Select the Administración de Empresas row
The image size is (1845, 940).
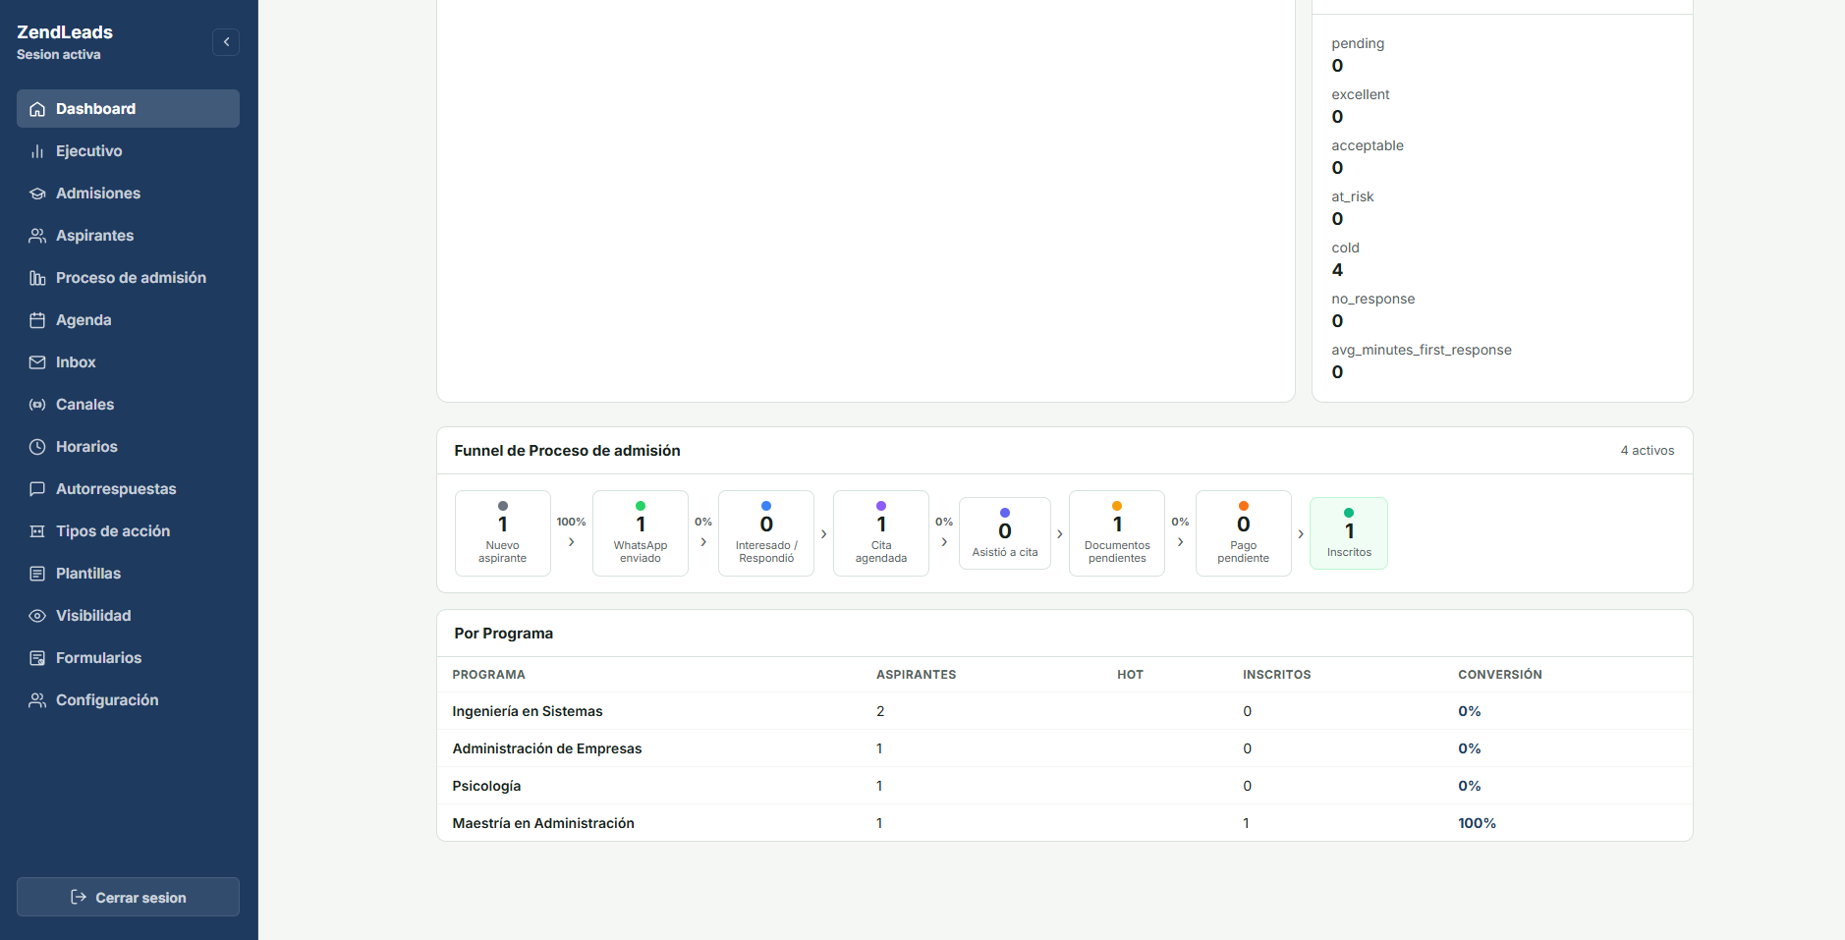point(1064,748)
